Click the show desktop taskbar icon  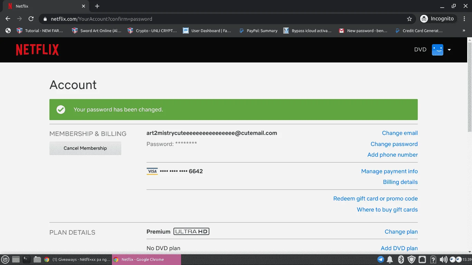16,259
